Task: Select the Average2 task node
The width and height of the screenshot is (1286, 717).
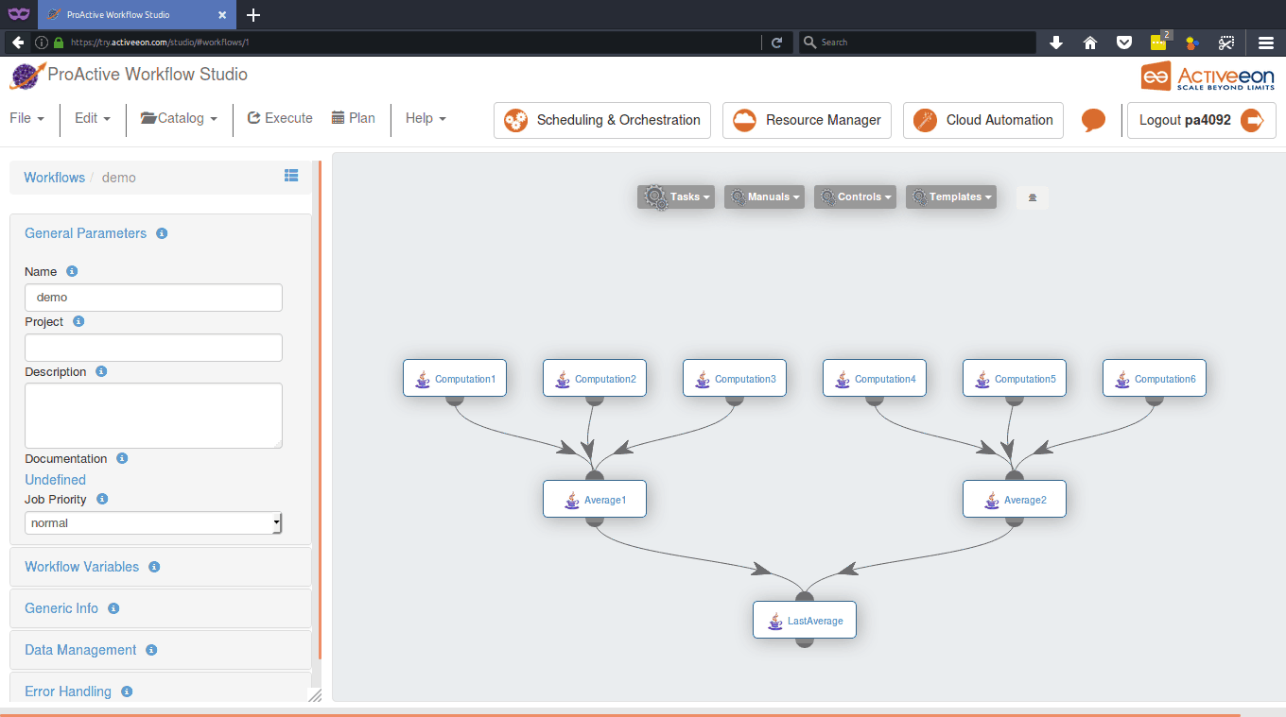Action: click(1015, 499)
